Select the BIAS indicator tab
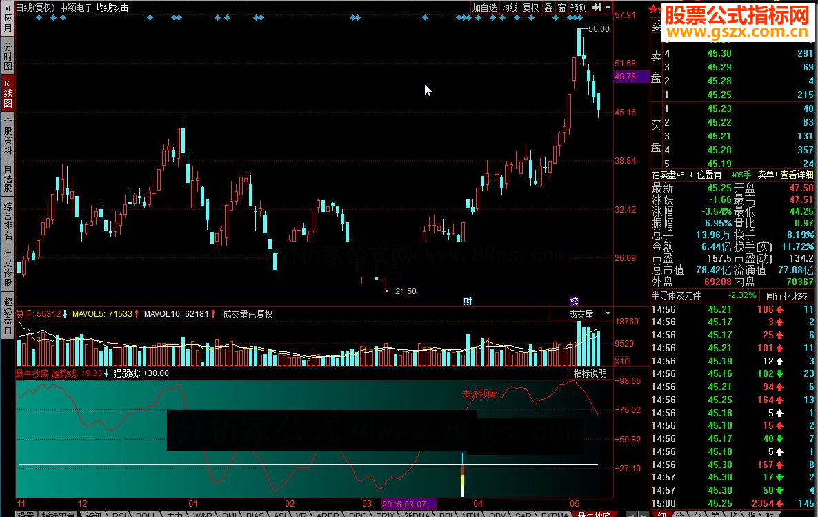 (255, 514)
